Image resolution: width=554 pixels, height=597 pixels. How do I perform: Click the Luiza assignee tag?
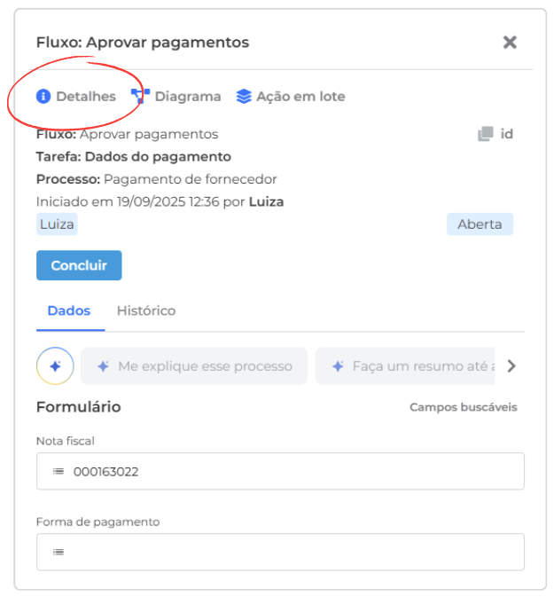click(57, 224)
